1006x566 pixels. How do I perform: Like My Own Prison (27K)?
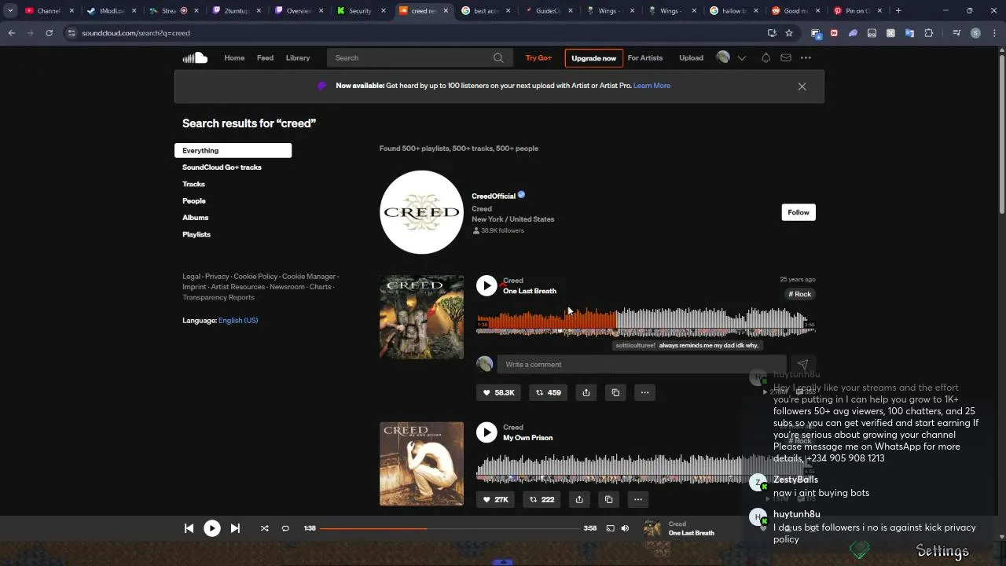pos(496,499)
